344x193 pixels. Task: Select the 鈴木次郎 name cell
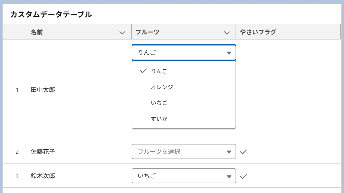(x=43, y=176)
